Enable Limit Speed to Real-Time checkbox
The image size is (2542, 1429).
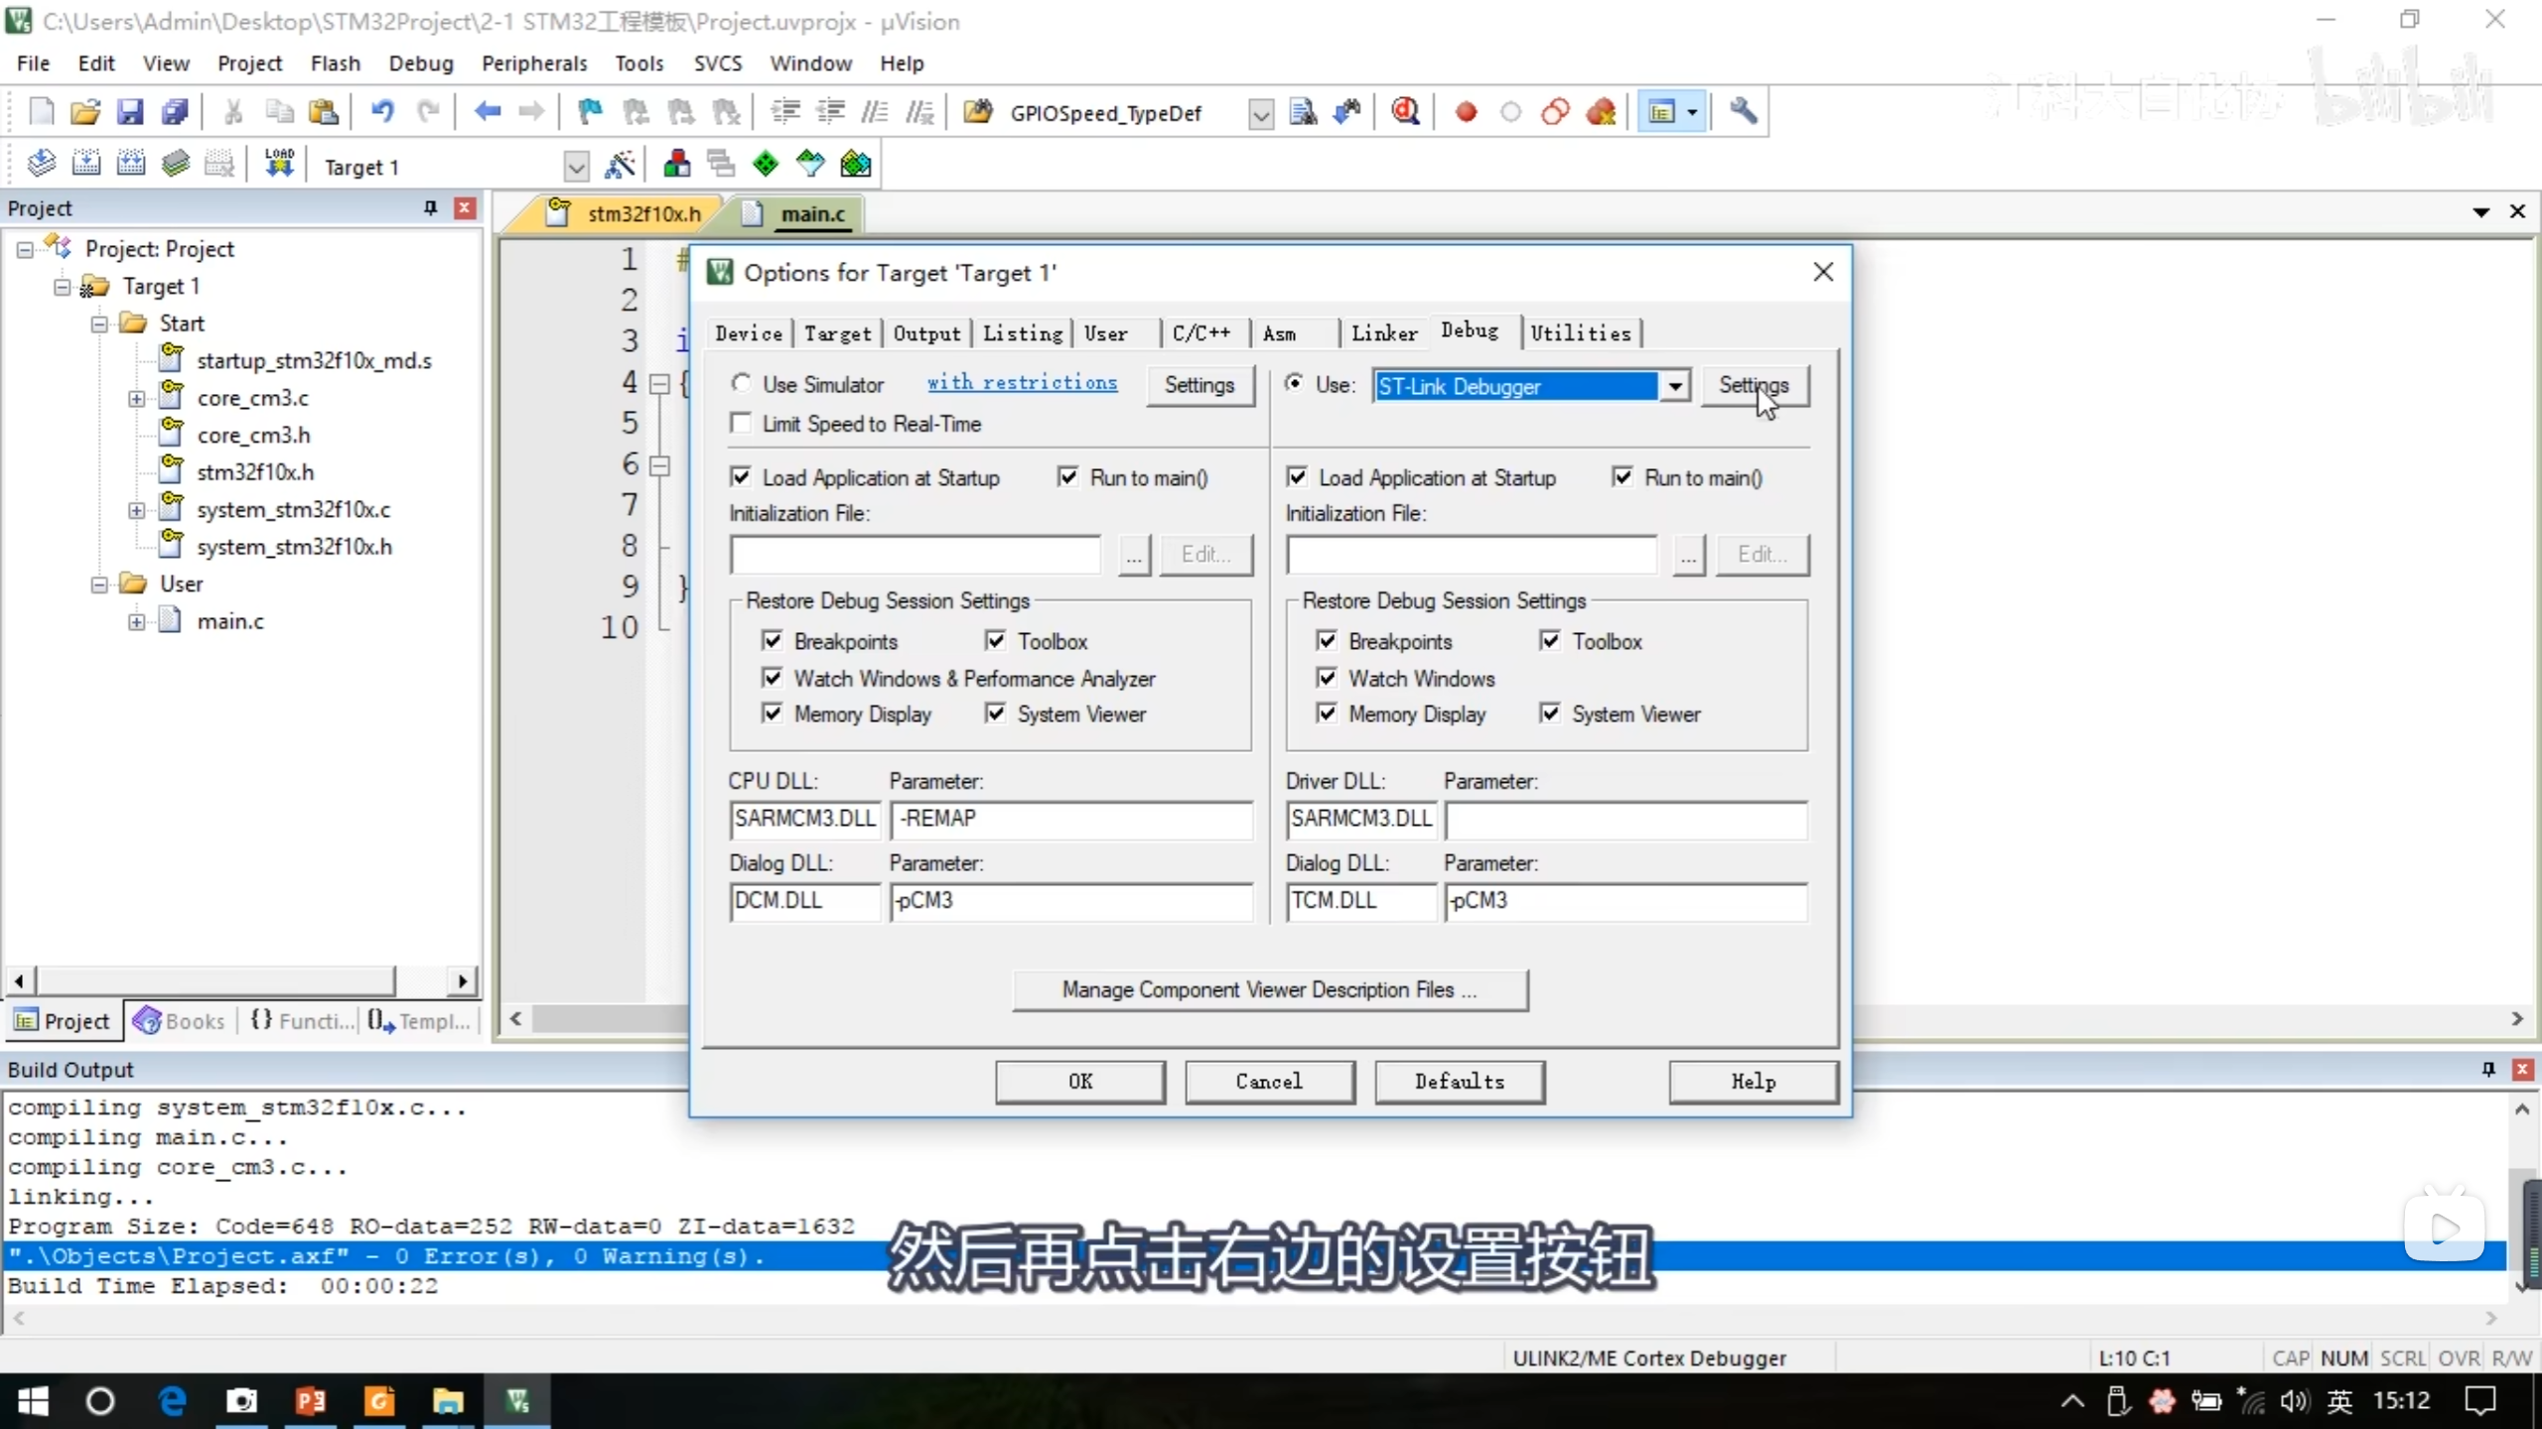click(741, 424)
